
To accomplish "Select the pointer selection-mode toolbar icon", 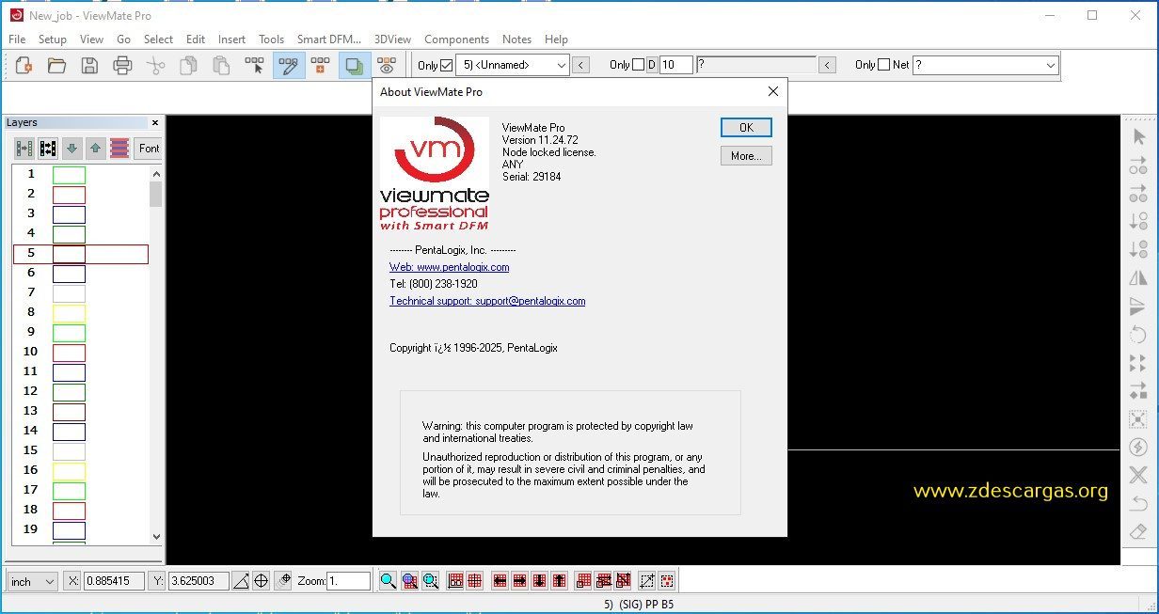I will [254, 65].
